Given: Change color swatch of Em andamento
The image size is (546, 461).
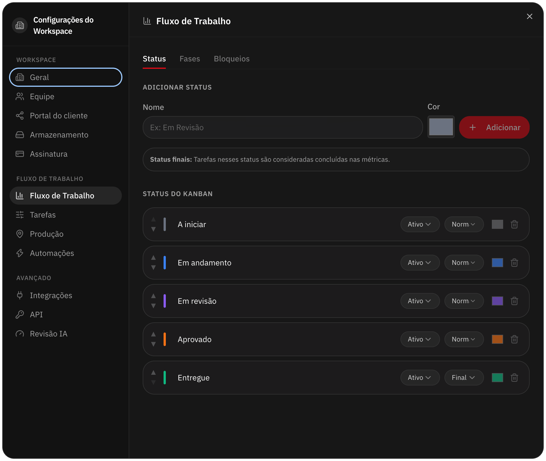Looking at the screenshot, I should pyautogui.click(x=497, y=263).
